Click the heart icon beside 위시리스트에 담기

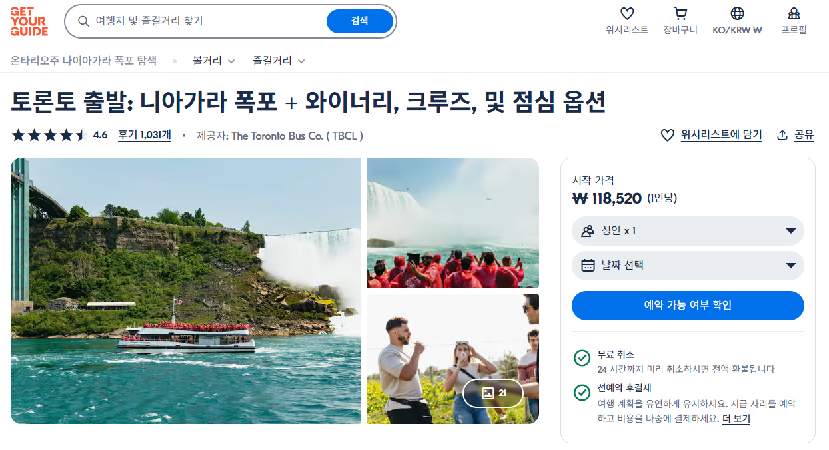coord(667,135)
